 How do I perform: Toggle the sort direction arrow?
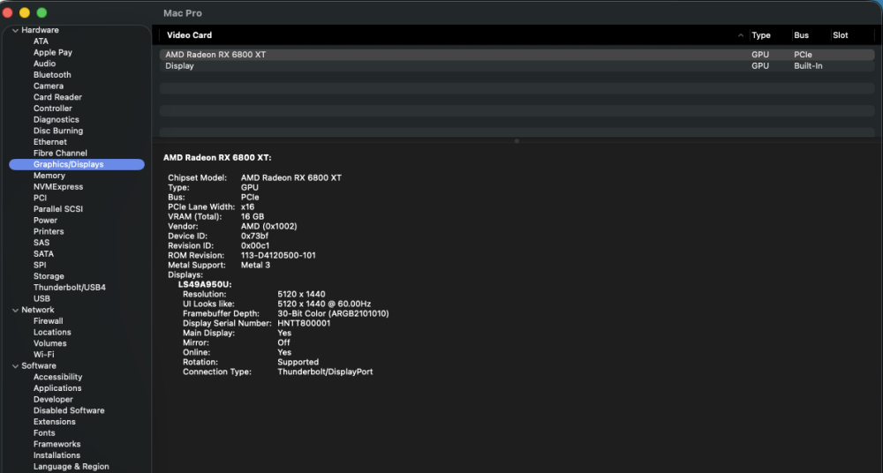tap(741, 35)
